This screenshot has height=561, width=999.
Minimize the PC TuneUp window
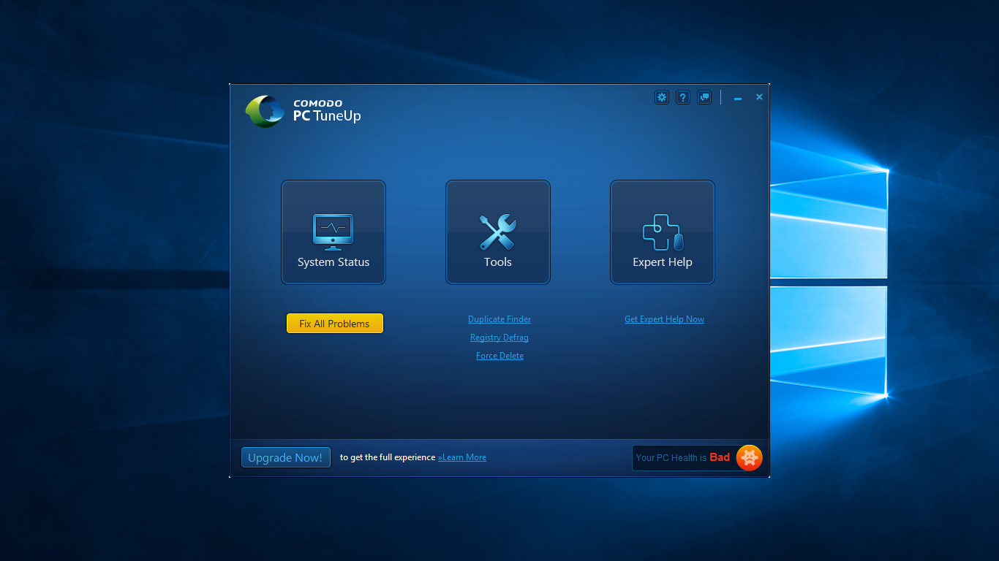click(737, 96)
